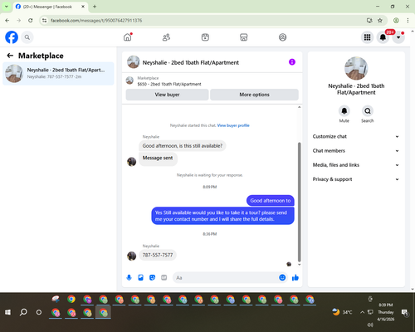This screenshot has width=415, height=332.
Task: Expand Customize chat section
Action: (356, 136)
